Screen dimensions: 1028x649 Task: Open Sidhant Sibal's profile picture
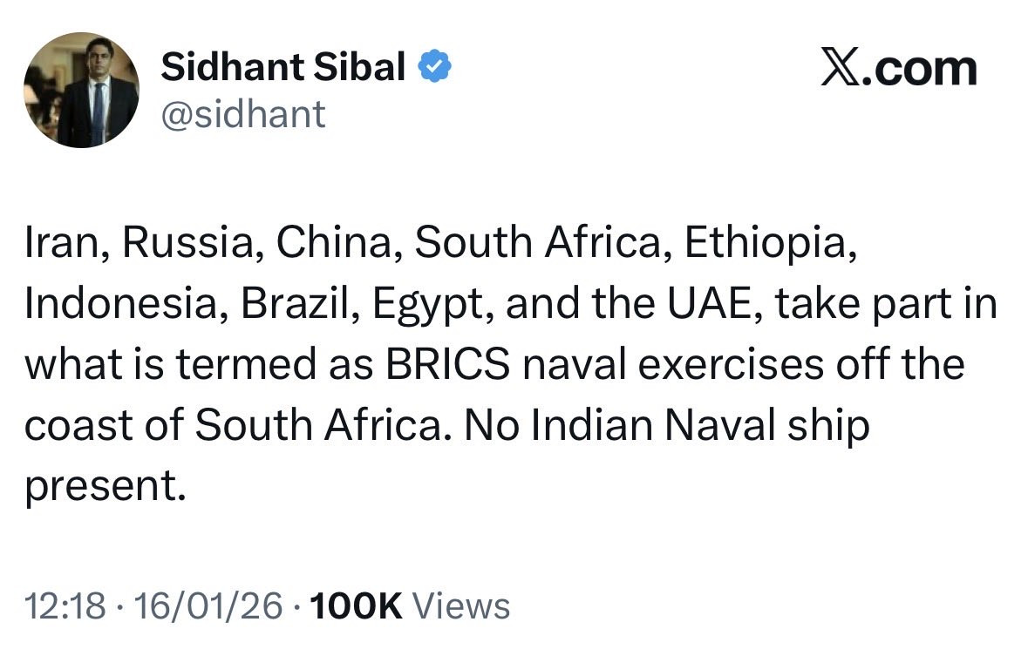click(81, 90)
